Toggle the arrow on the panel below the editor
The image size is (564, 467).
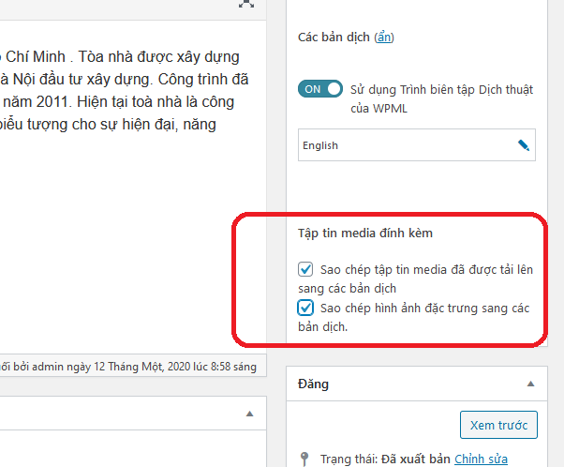(249, 414)
